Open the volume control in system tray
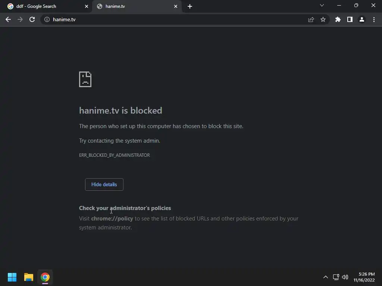Viewport: 382px width, 286px height. pyautogui.click(x=345, y=277)
